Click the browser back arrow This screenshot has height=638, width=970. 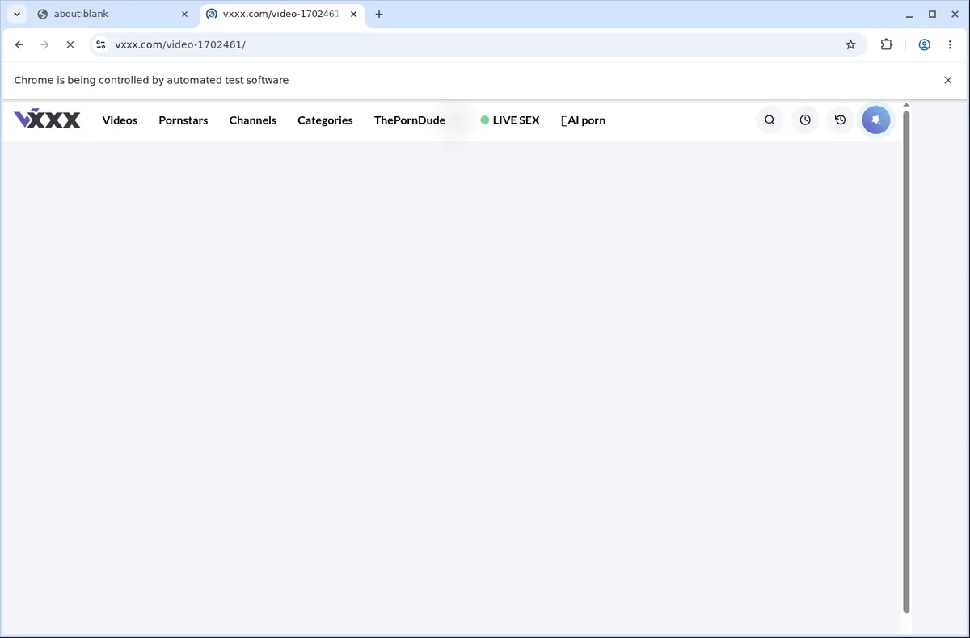[19, 45]
